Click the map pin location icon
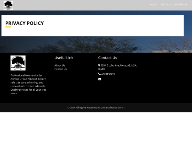192x144 pixels. 99,65
